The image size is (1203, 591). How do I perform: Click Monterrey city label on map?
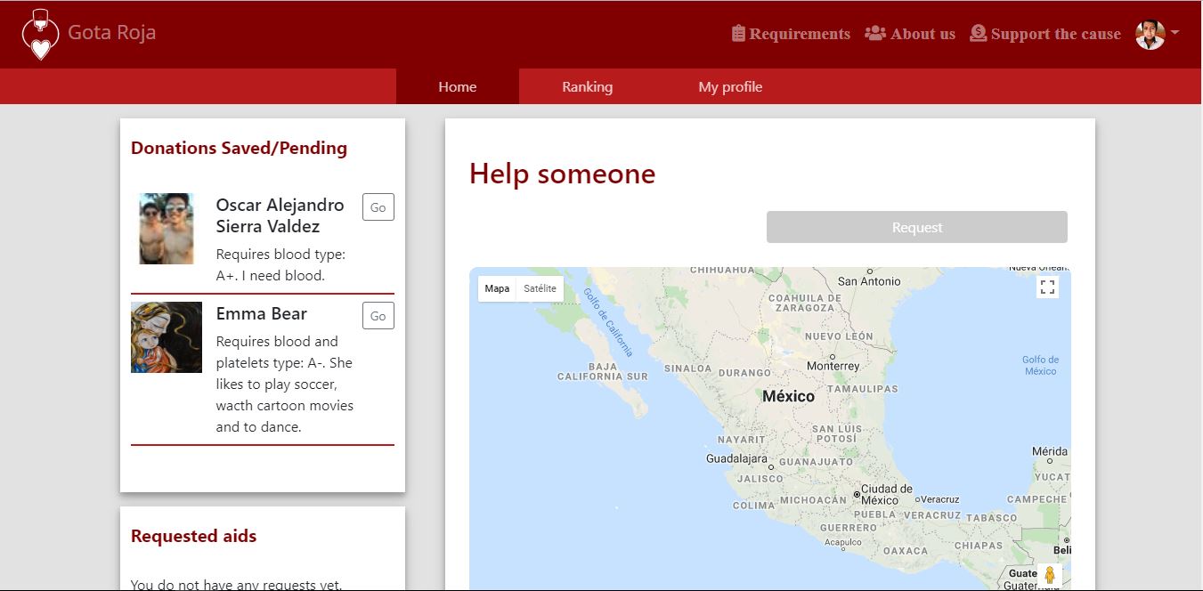(833, 366)
